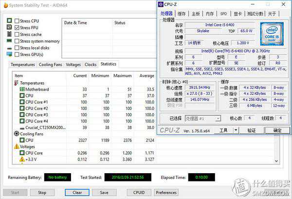Click the Voltages warning triangle icon
This screenshot has height=199, width=292.
(x=16, y=146)
